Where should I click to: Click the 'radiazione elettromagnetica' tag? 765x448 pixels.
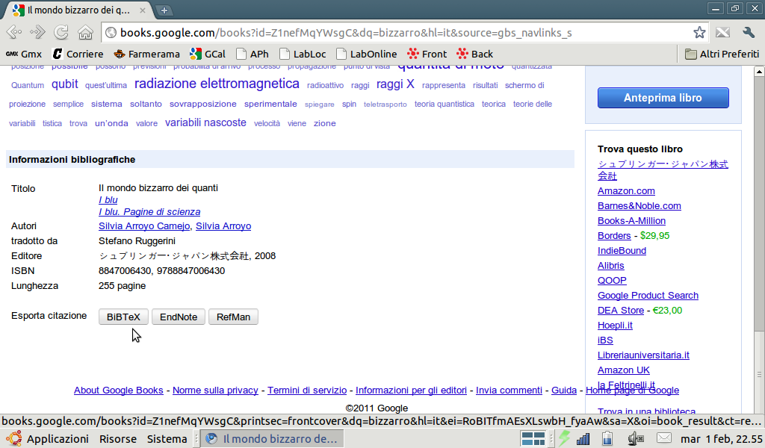(x=217, y=84)
